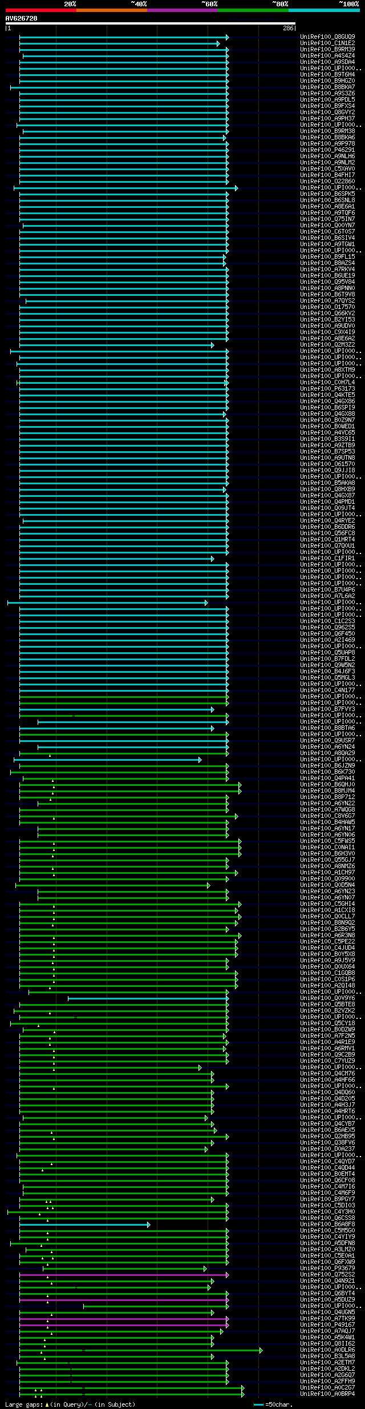Select the AV626728 query name
Image resolution: width=365 pixels, height=1409 pixels.
(22, 18)
